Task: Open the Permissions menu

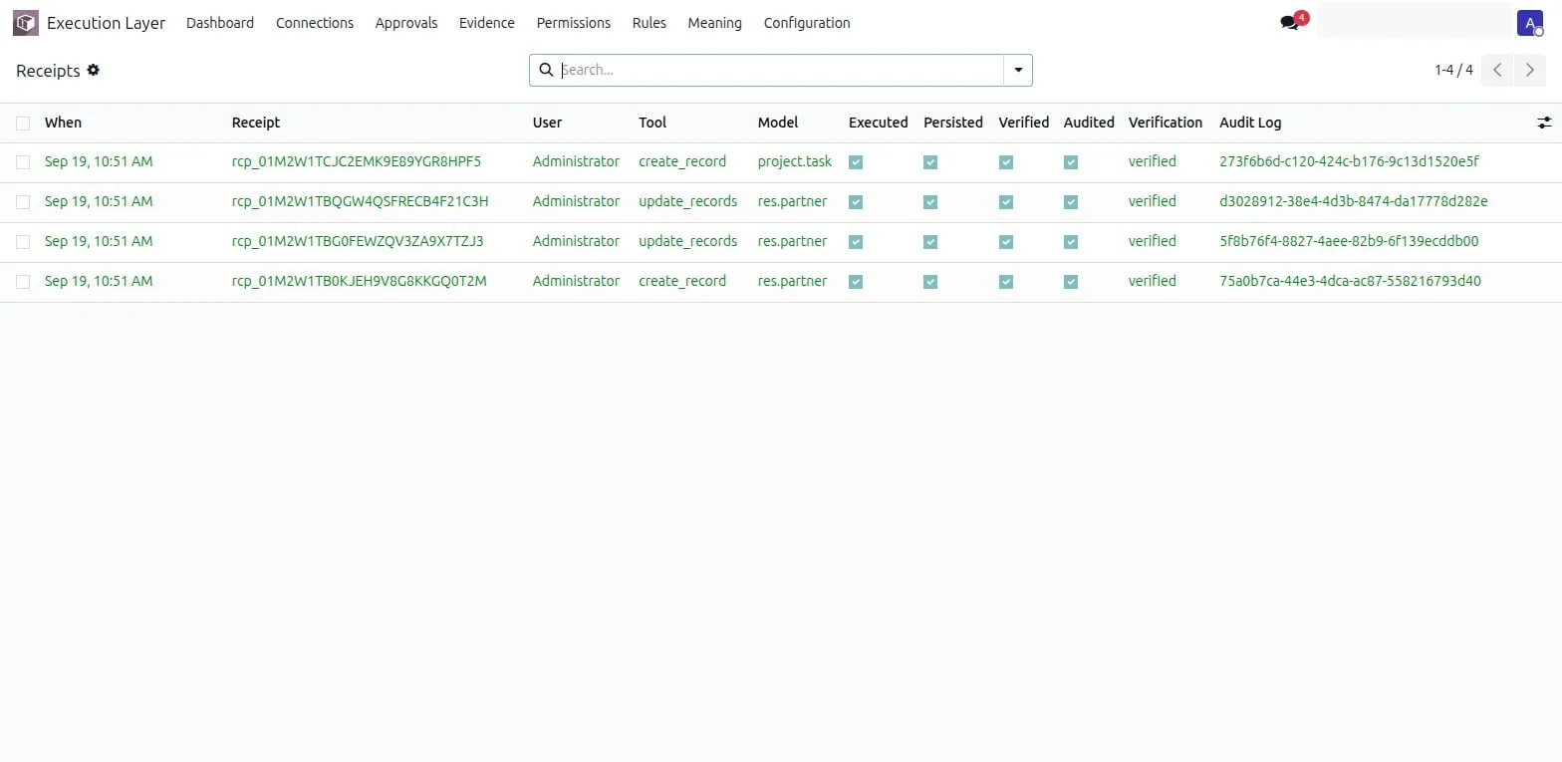Action: coord(574,23)
